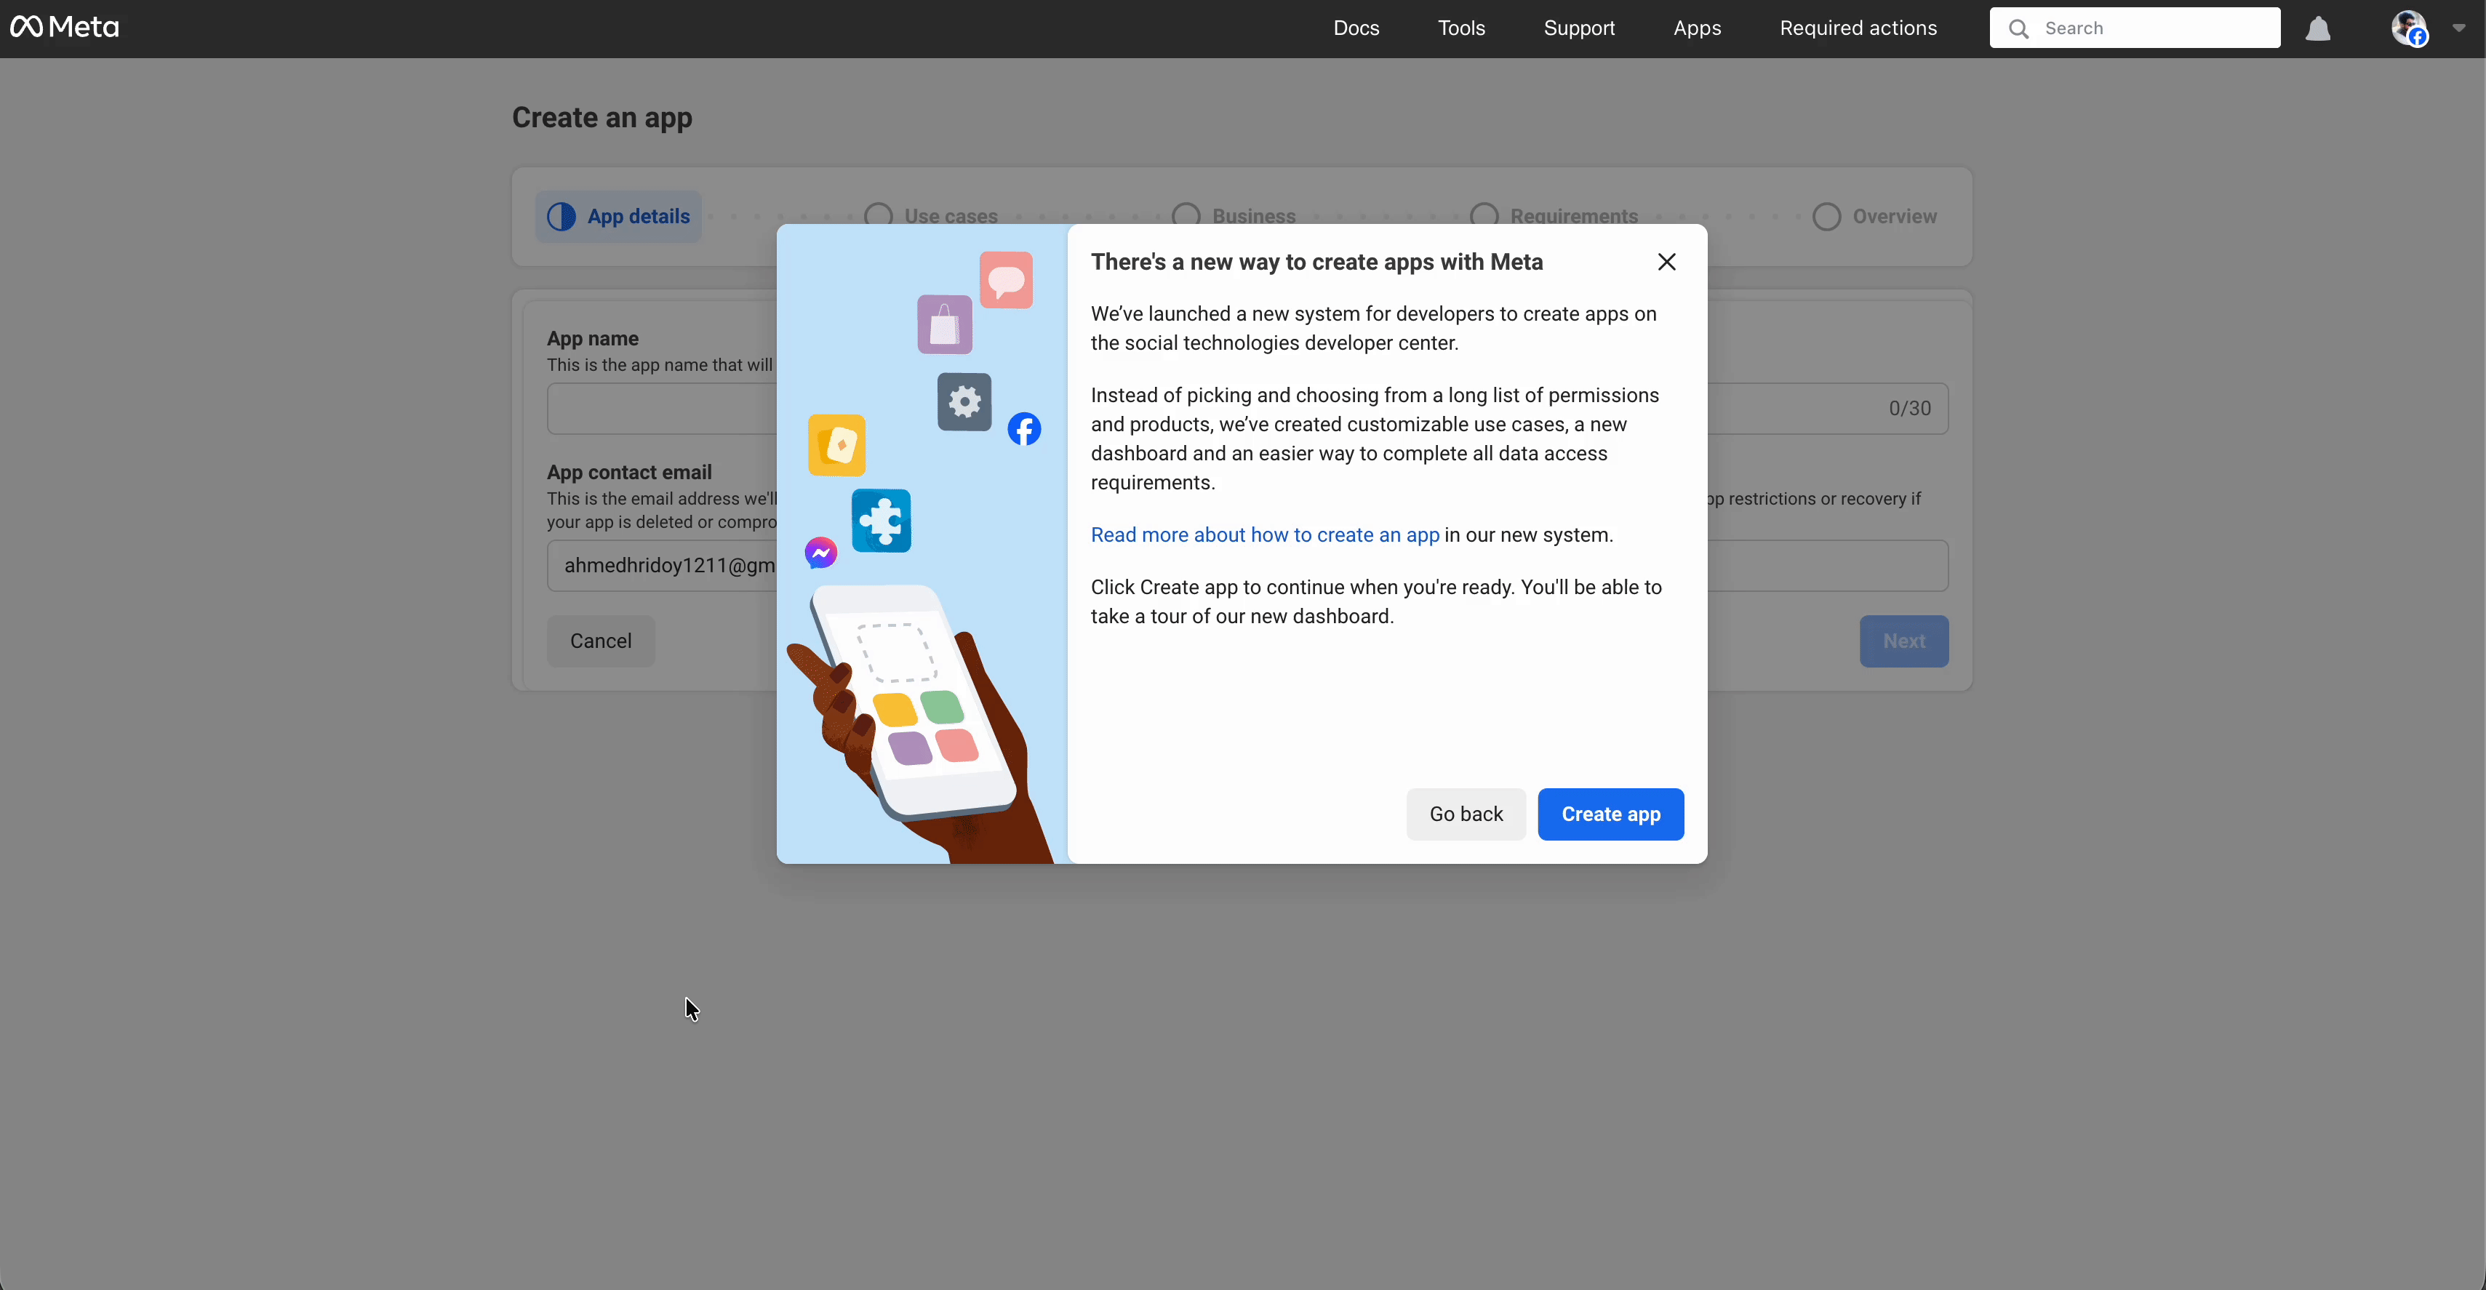This screenshot has width=2486, height=1290.
Task: Open the Tools menu
Action: (x=1461, y=28)
